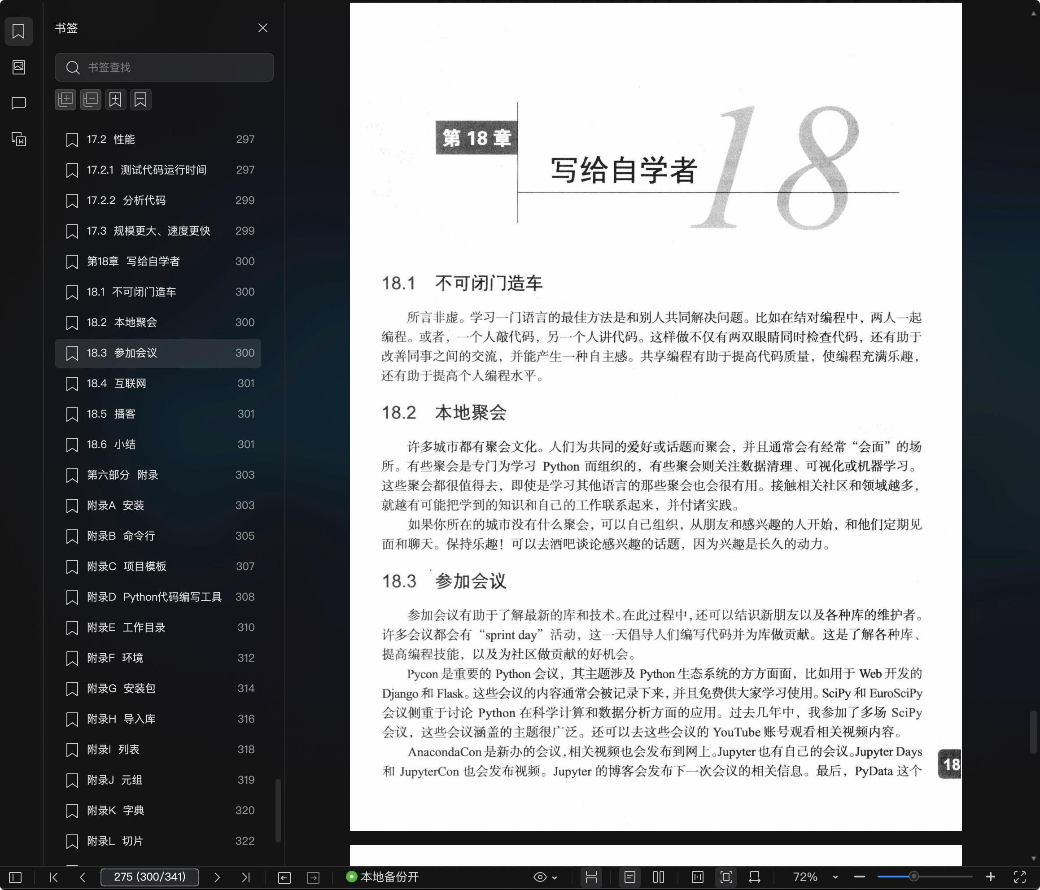
Task: Select fit page view icon
Action: click(x=726, y=877)
